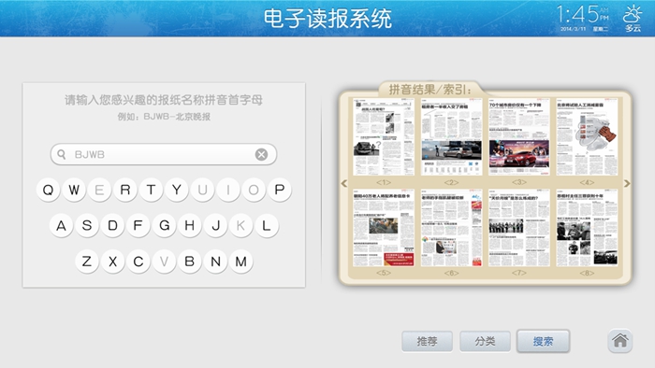Image resolution: width=655 pixels, height=368 pixels.
Task: Open newspaper thumbnail number 1
Action: (384, 136)
